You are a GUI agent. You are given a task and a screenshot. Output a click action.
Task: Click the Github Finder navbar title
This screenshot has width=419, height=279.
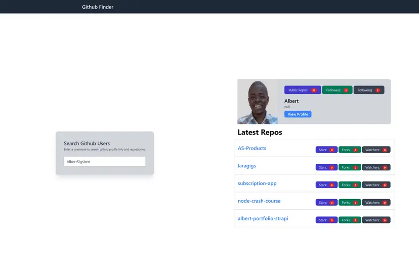(x=98, y=7)
